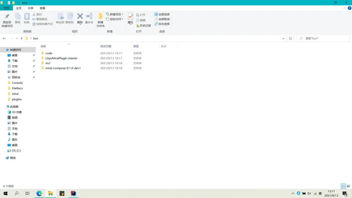Click the 重命名 rename icon
352x198 pixels.
coord(89,16)
